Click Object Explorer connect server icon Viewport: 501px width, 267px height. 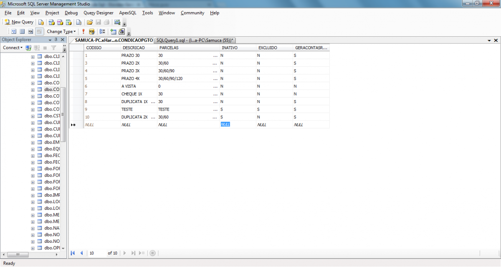(x=29, y=48)
